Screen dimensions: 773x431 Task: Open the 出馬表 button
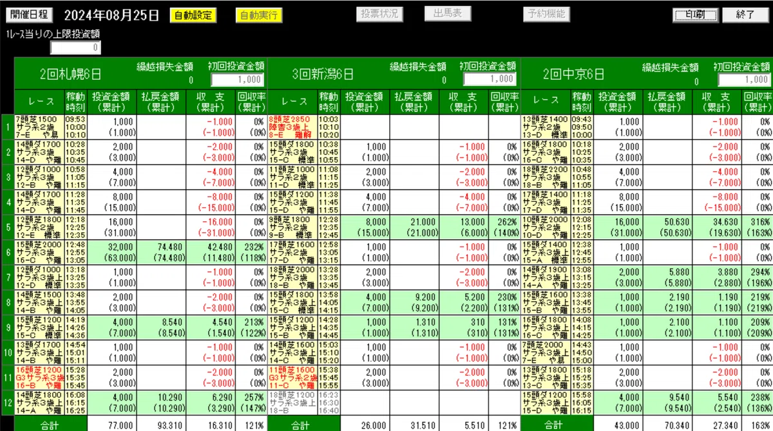(448, 14)
